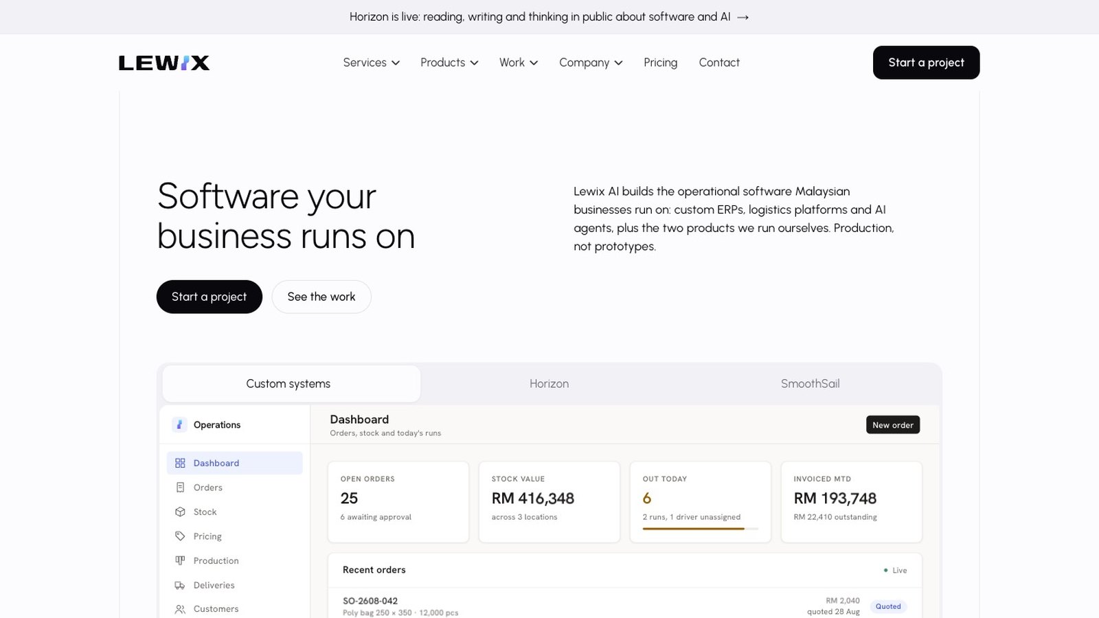The height and width of the screenshot is (618, 1099).
Task: Click the Production icon in sidebar
Action: coord(180,560)
